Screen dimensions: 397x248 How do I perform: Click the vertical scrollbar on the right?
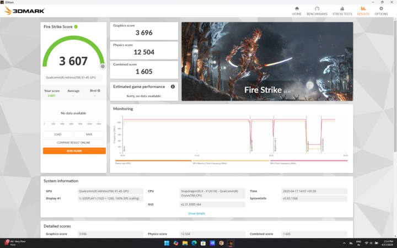[x=395, y=86]
